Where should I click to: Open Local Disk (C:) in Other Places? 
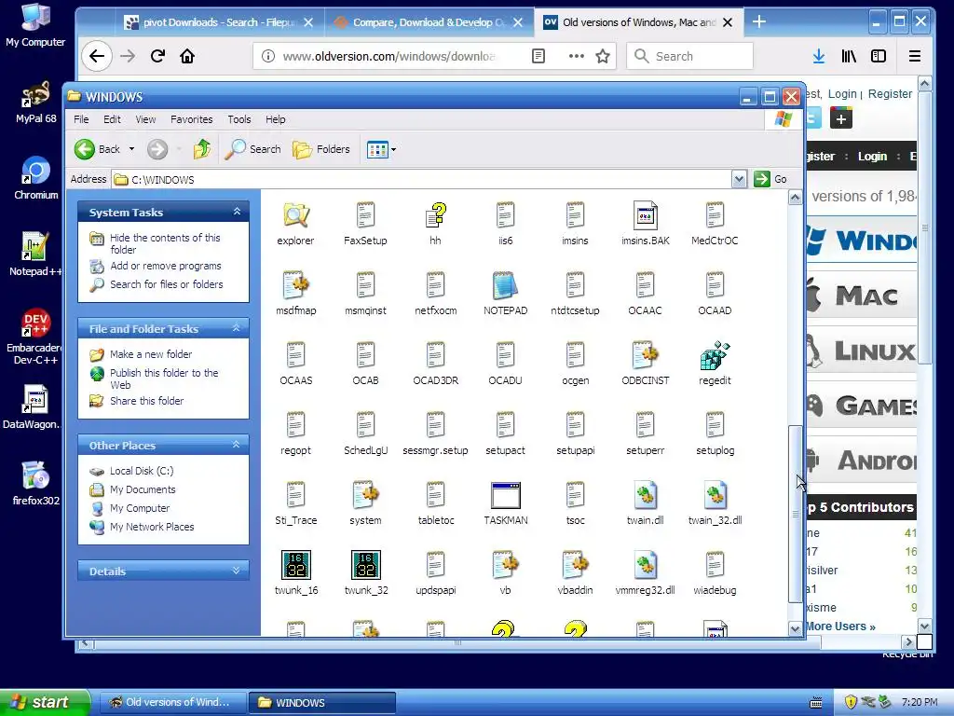[142, 471]
